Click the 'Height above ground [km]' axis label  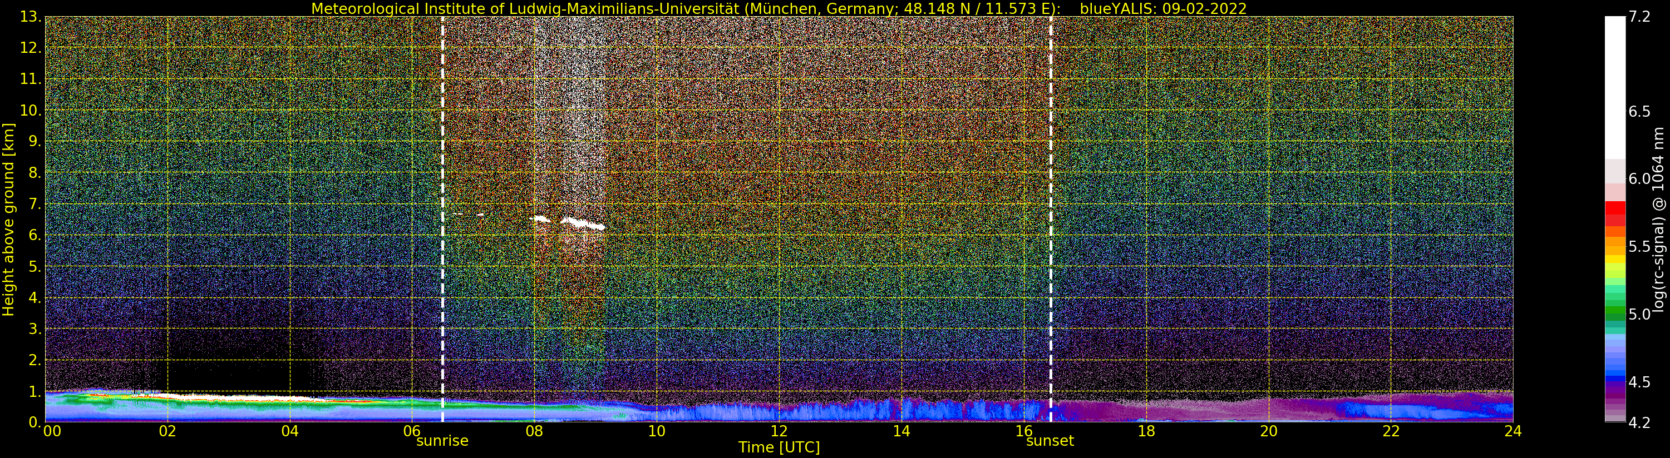(x=8, y=219)
